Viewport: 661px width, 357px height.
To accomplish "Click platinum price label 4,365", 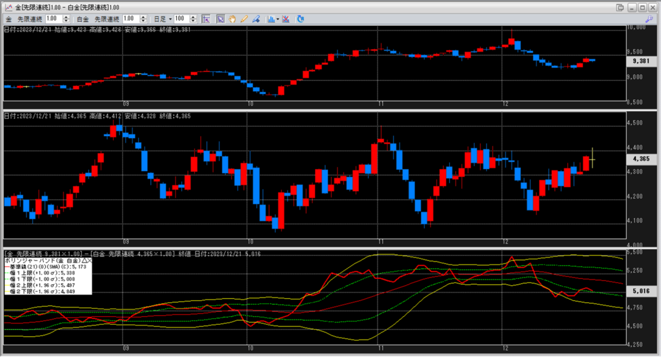I will [641, 159].
